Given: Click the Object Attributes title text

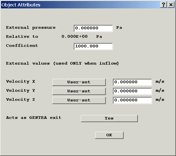Looking at the screenshot, I should pyautogui.click(x=21, y=5).
